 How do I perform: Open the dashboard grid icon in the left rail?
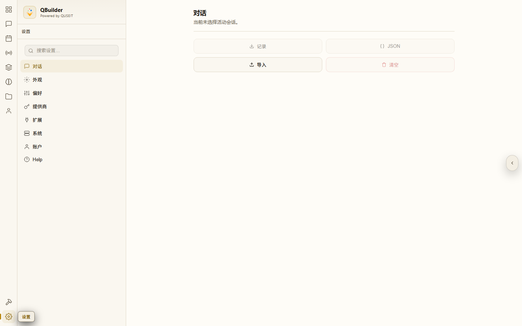pyautogui.click(x=9, y=9)
